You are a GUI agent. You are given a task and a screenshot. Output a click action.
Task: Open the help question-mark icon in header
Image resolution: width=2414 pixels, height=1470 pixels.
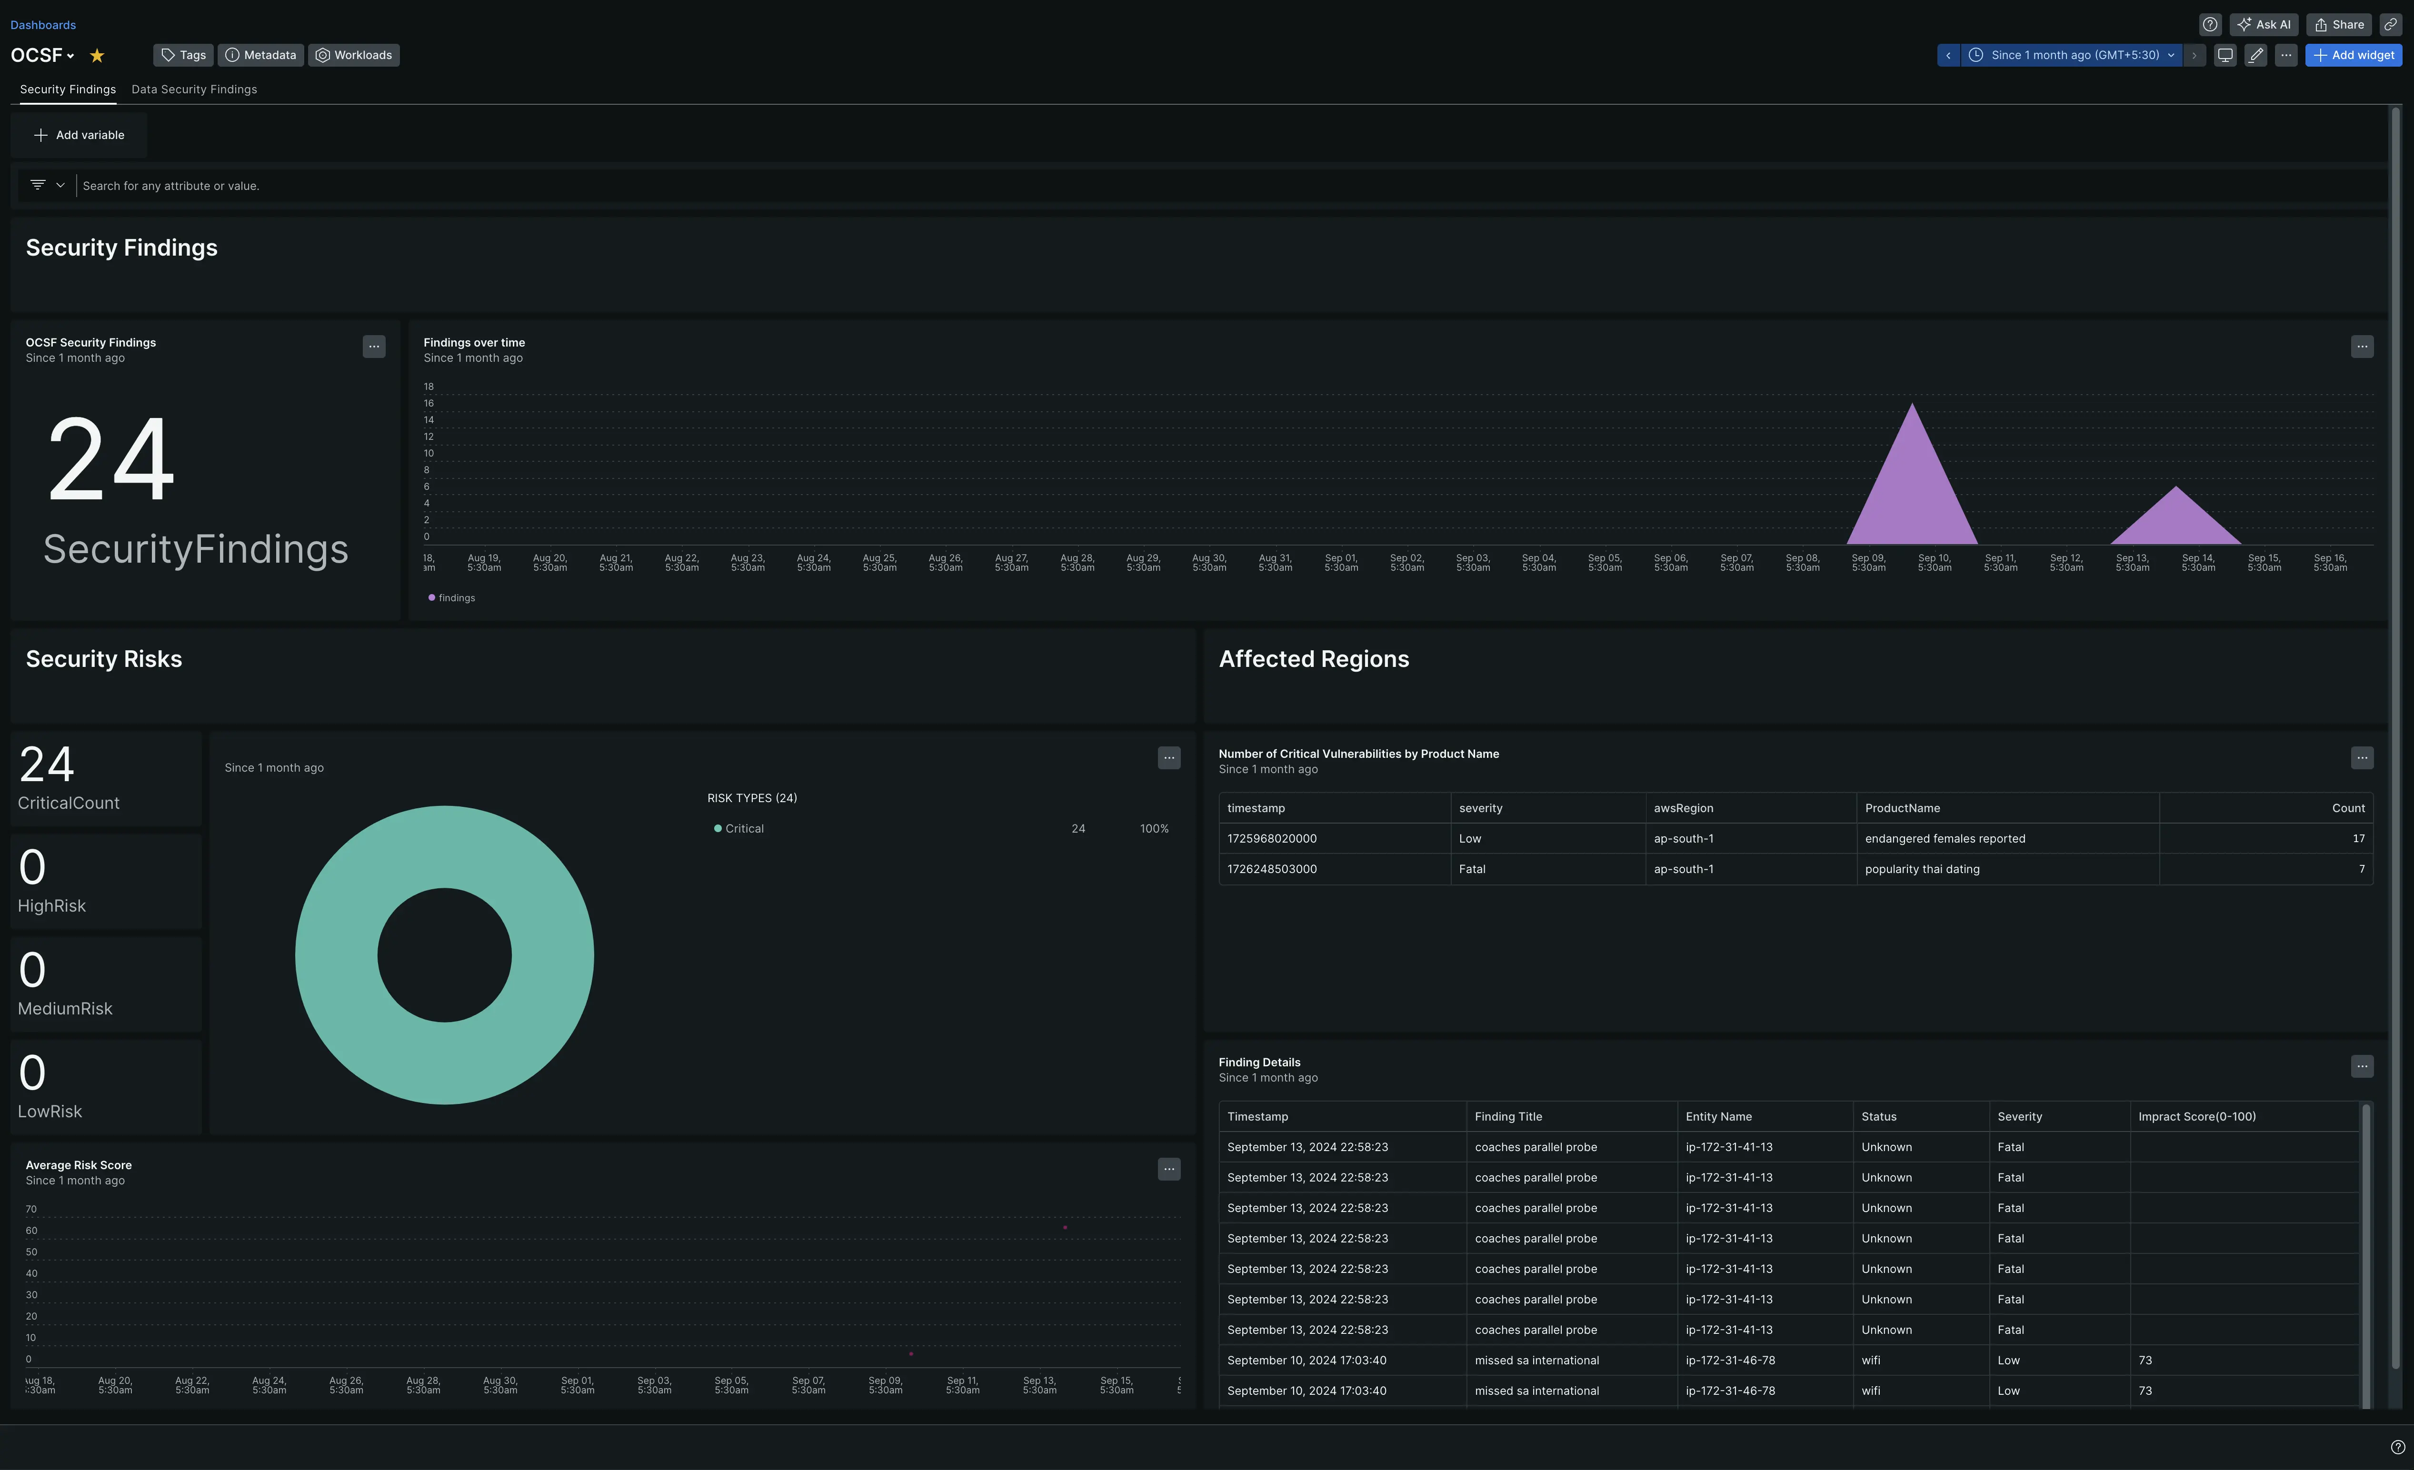(2209, 24)
